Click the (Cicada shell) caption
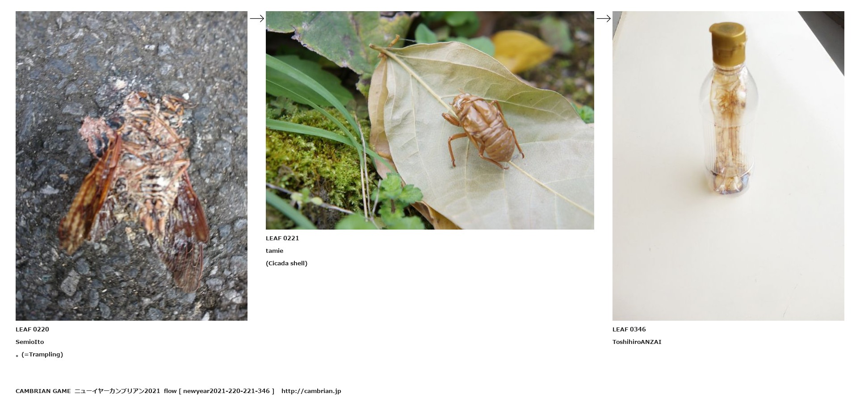 click(x=286, y=263)
